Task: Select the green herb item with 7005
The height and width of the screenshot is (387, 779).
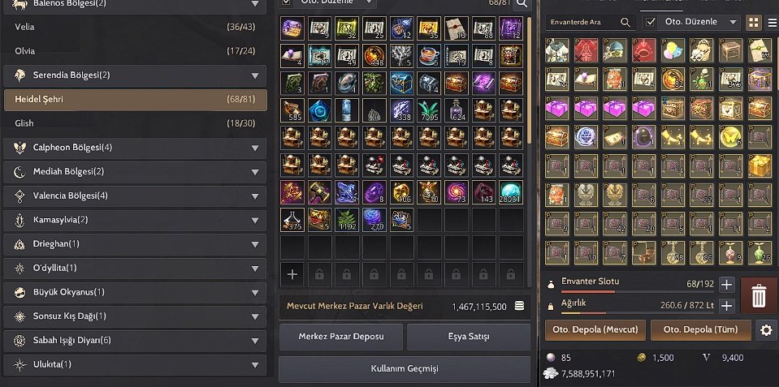Action: [x=429, y=110]
